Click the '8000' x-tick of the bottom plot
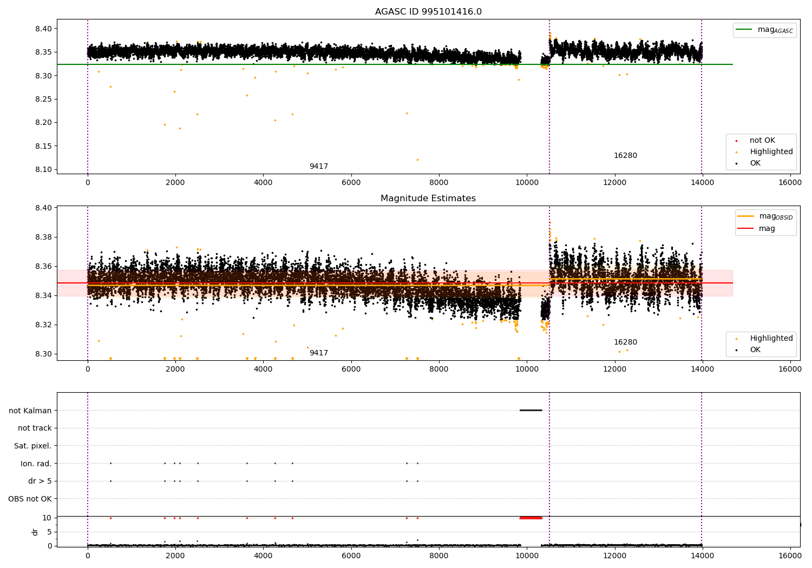The width and height of the screenshot is (812, 568). pos(439,556)
